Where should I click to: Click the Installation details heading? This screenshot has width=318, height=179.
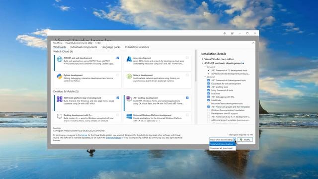(x=214, y=54)
